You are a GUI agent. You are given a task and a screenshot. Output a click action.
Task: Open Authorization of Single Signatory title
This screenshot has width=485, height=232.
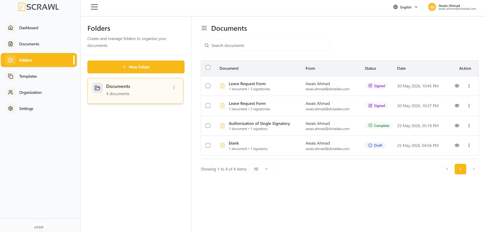(259, 123)
